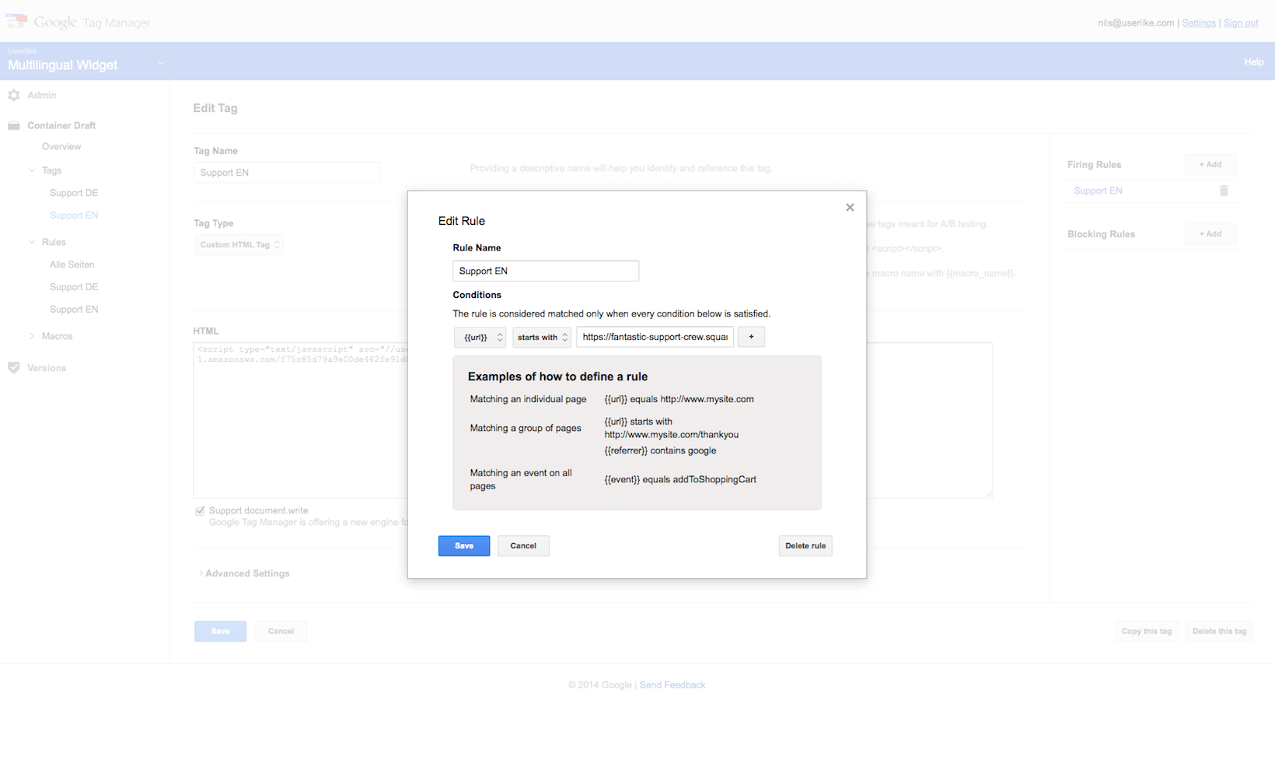The width and height of the screenshot is (1275, 767).
Task: Click the Settings link
Action: [x=1199, y=23]
